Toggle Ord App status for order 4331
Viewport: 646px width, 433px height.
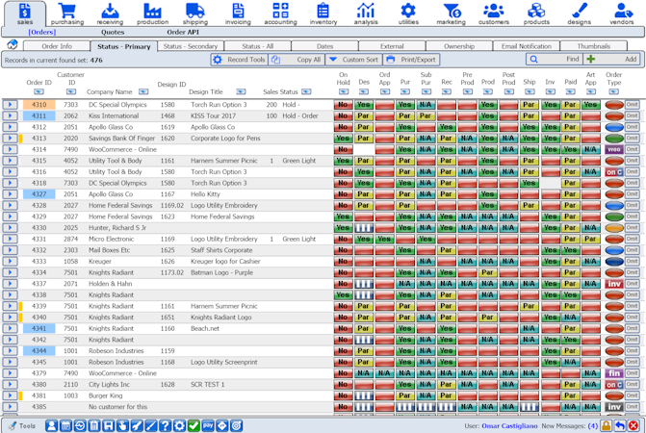coord(384,239)
